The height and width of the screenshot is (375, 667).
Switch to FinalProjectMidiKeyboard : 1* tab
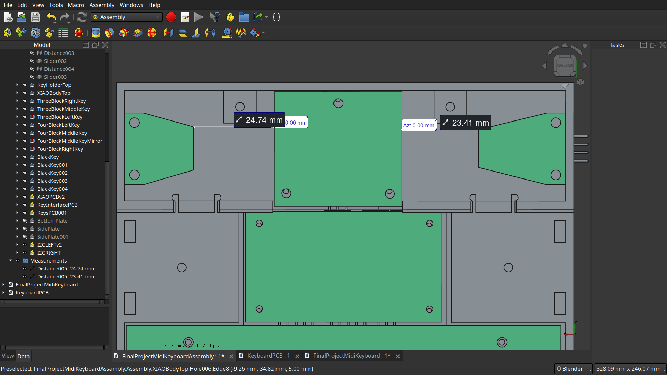pyautogui.click(x=352, y=356)
